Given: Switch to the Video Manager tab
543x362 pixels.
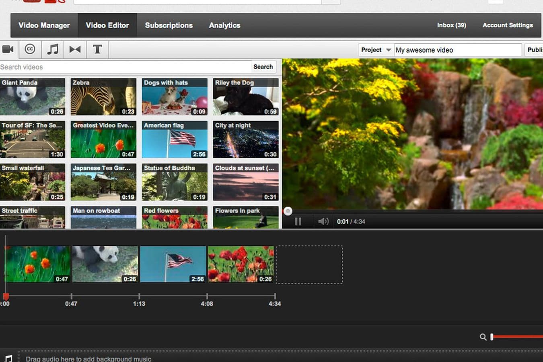Looking at the screenshot, I should [x=44, y=25].
